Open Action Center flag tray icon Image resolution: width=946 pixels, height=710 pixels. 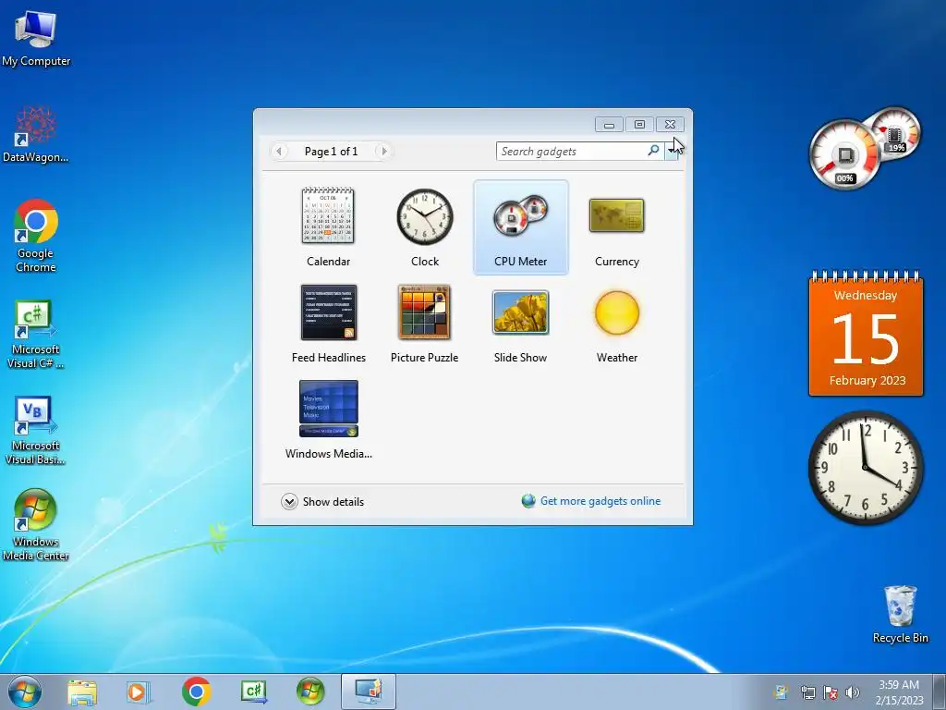831,692
